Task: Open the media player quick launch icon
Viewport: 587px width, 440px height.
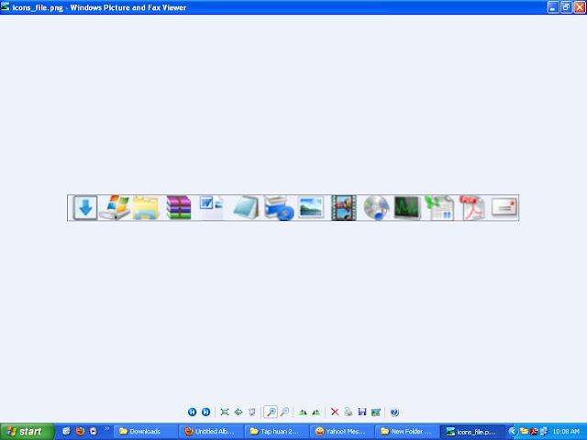Action: (94, 432)
